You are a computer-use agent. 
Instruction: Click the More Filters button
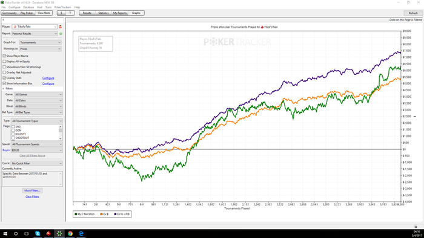tap(32, 190)
